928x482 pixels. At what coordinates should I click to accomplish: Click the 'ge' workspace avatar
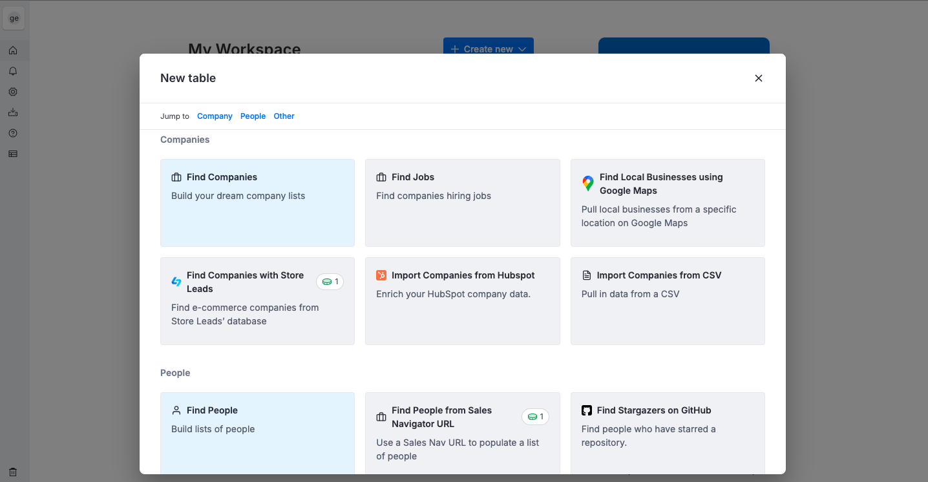14,19
